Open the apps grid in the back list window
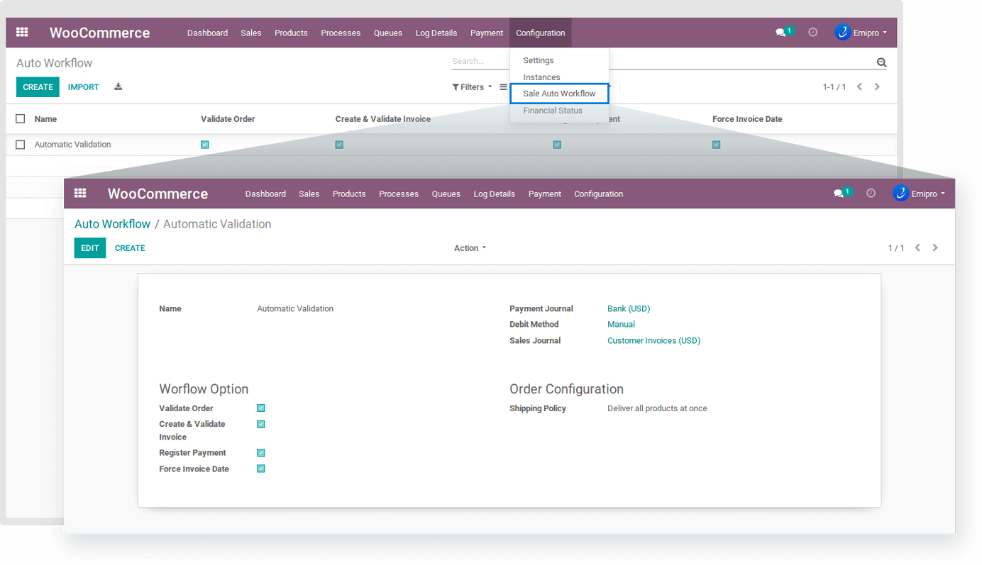 (22, 33)
